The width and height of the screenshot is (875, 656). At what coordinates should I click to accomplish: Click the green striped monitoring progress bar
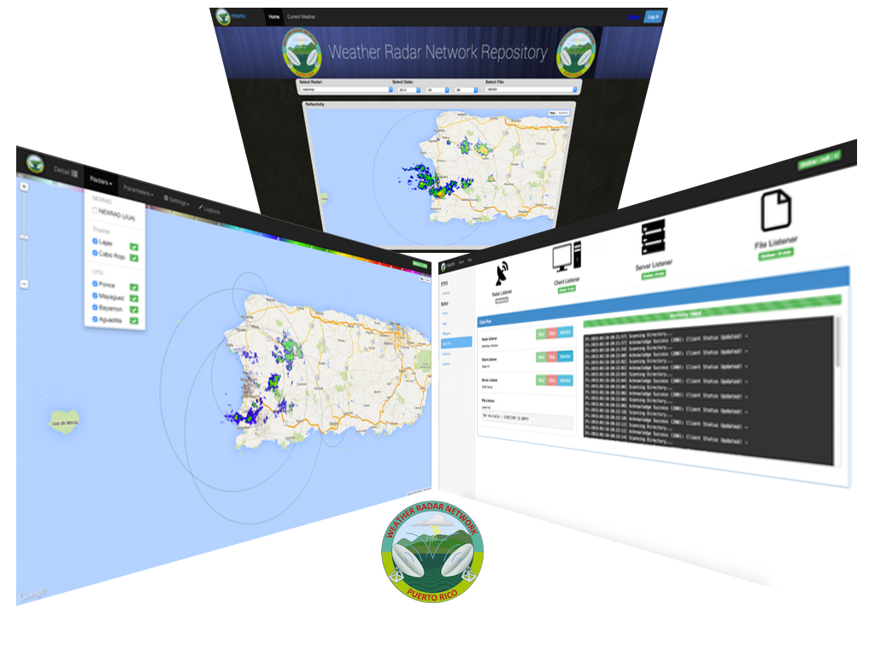tap(712, 311)
